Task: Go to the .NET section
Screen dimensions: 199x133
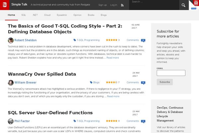Action: point(35,15)
